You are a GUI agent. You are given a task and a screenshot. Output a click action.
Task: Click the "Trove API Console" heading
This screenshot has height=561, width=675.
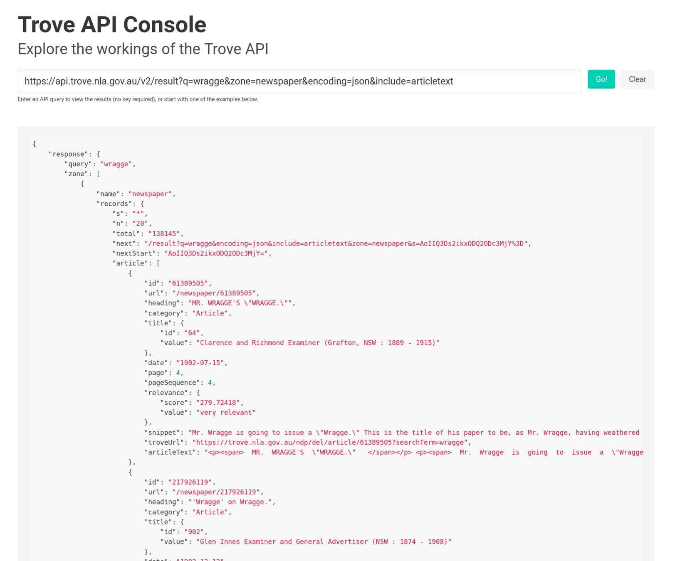pyautogui.click(x=112, y=24)
